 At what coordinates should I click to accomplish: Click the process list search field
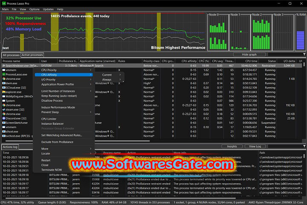pyautogui.click(x=285, y=54)
